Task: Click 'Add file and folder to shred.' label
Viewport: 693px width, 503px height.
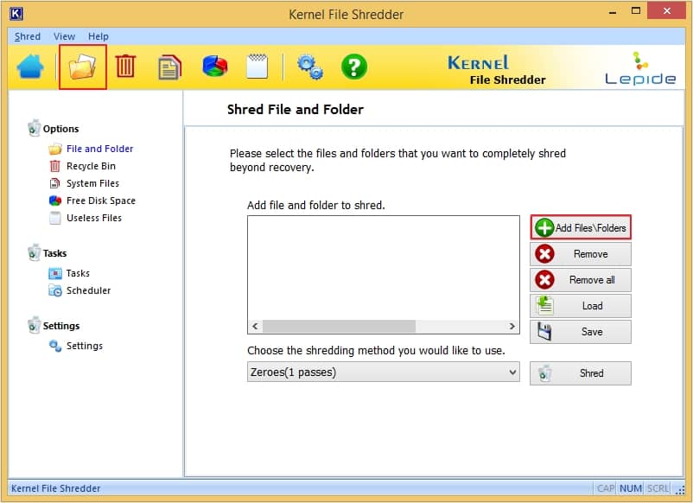Action: click(316, 205)
